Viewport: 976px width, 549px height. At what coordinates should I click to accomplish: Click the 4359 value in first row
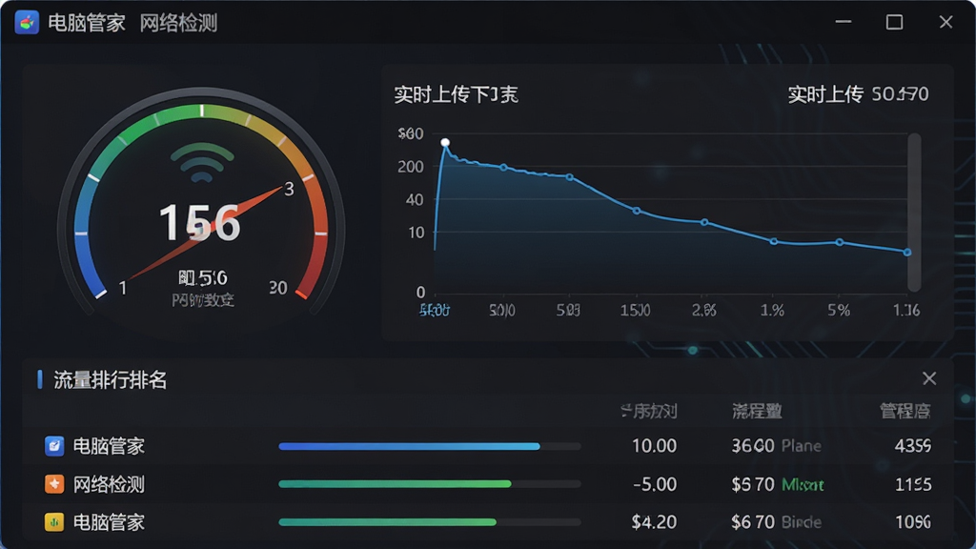(x=912, y=446)
